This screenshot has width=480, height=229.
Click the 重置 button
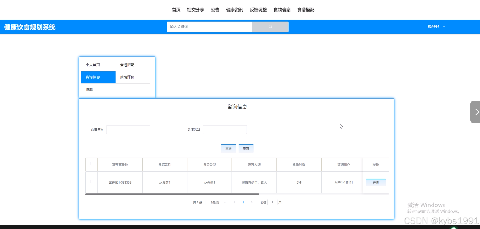246,148
